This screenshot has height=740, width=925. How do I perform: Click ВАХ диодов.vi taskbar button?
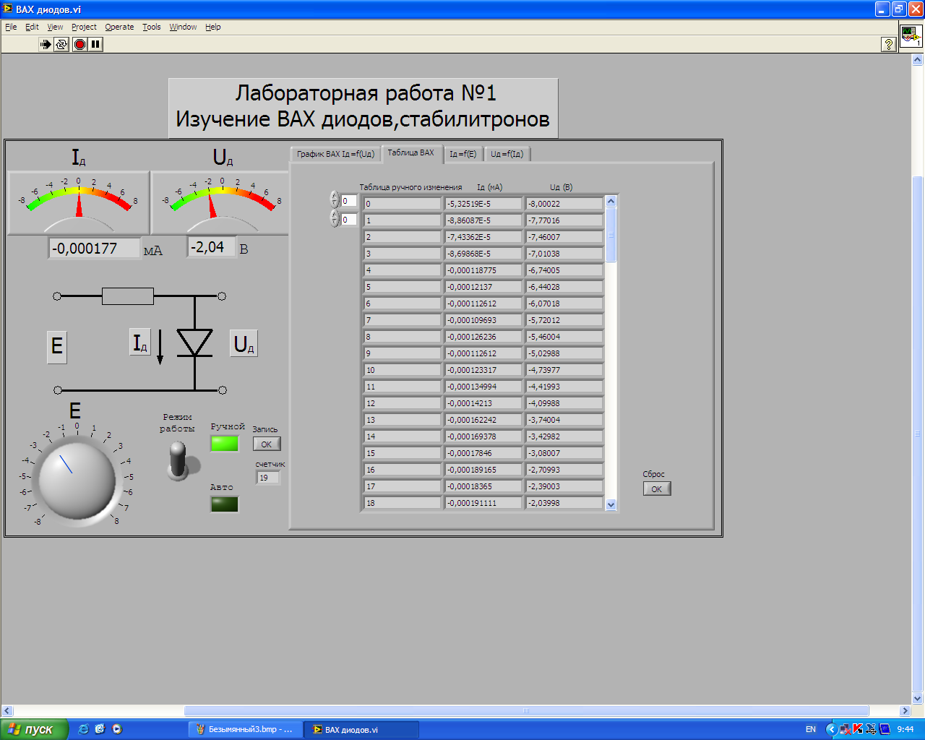tap(361, 729)
